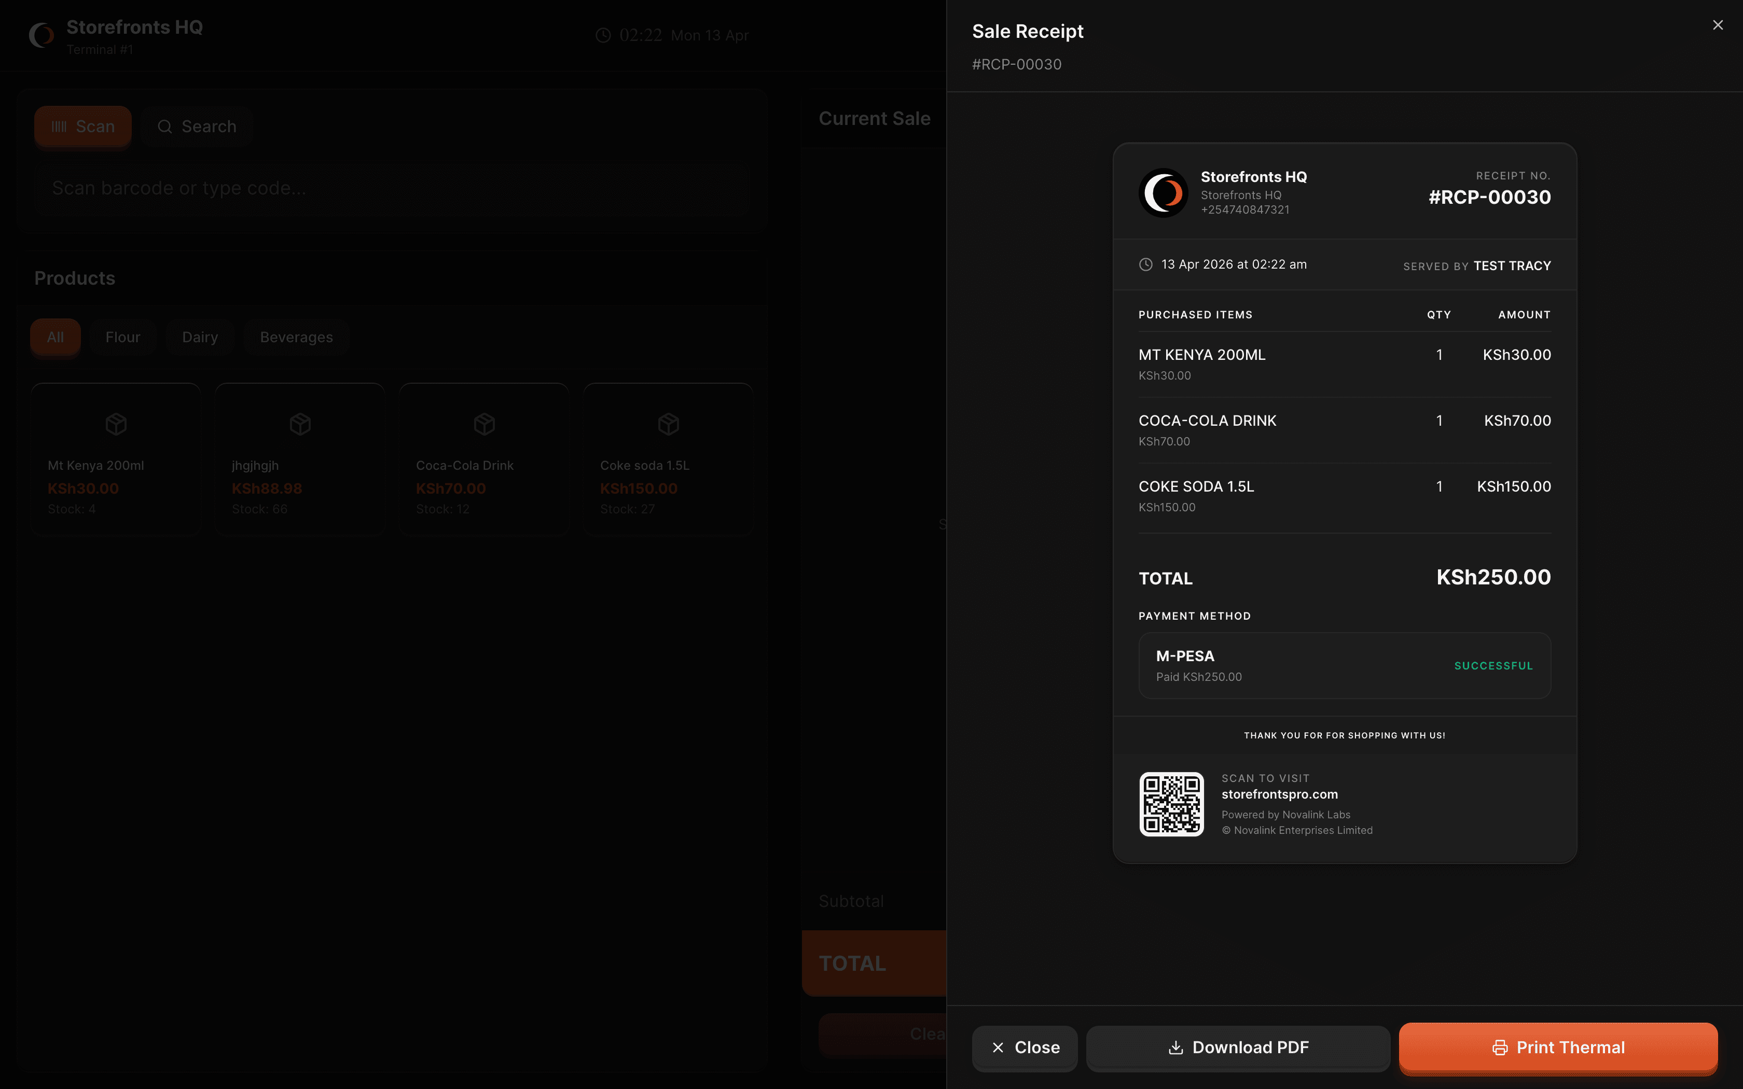Click the printer icon inside Print Thermal

pyautogui.click(x=1502, y=1048)
